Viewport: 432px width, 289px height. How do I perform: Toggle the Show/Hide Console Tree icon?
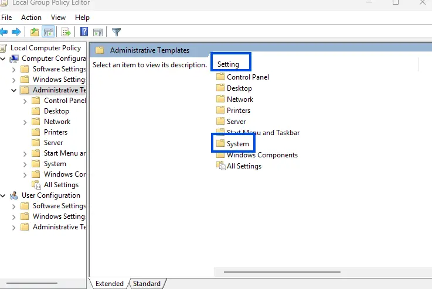click(49, 32)
